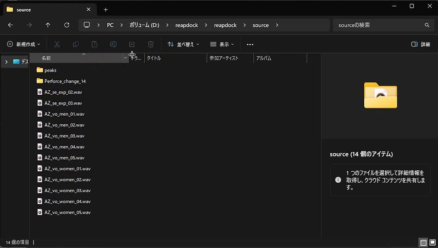Maximize the Explorer window
This screenshot has height=248, width=438.
412,6
